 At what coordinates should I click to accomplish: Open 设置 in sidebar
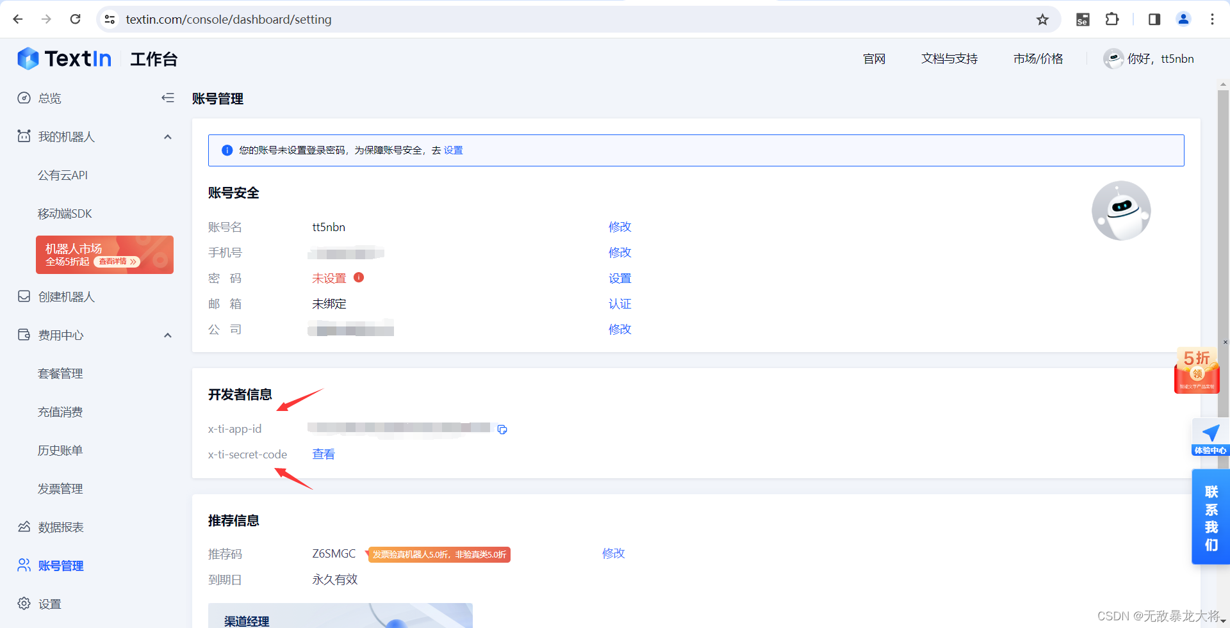coord(49,604)
